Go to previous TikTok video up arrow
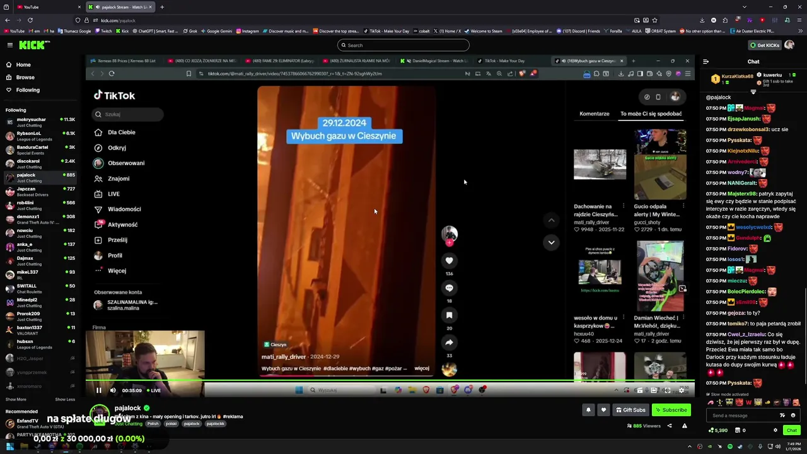Screen dimensions: 807x454 point(551,220)
